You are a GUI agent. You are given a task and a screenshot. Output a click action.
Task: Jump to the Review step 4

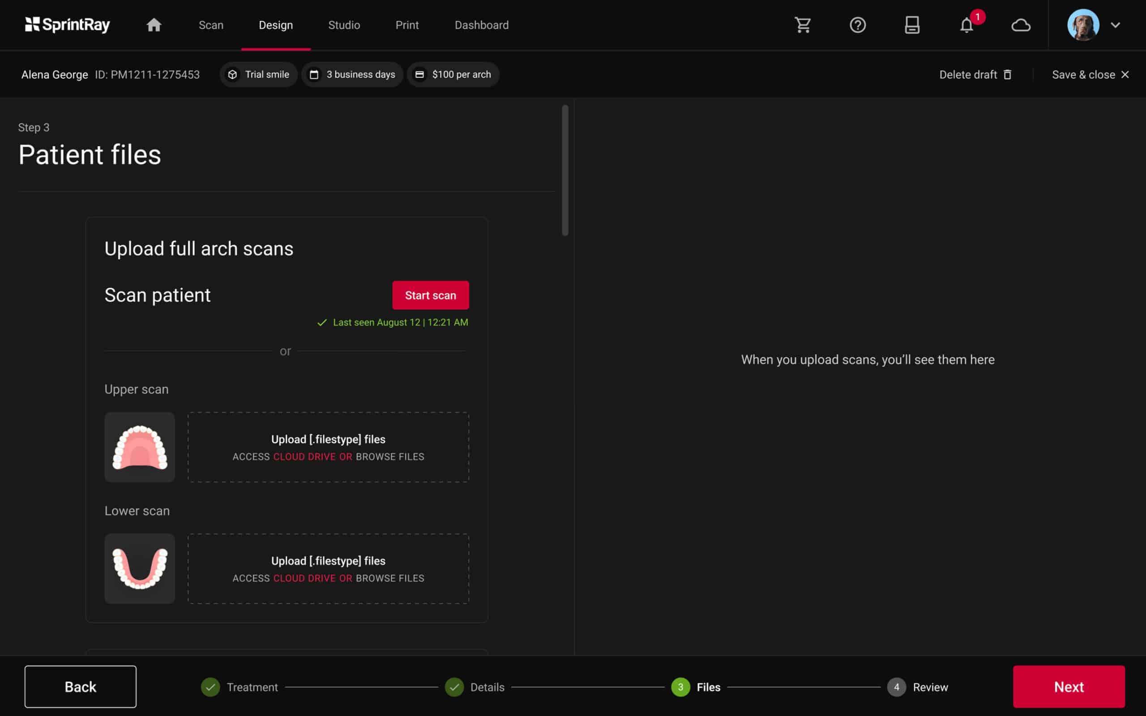(x=917, y=686)
